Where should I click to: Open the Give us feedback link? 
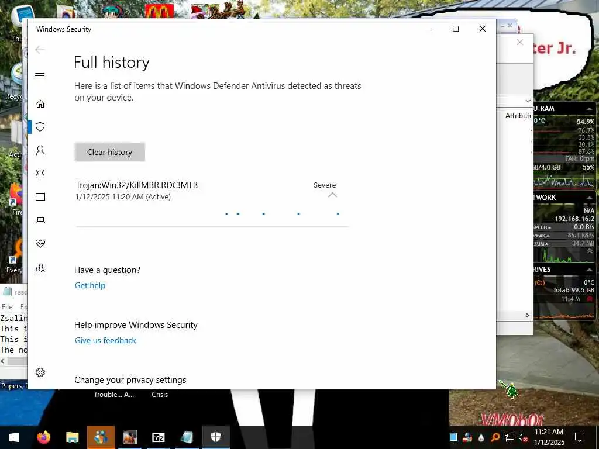coord(105,341)
